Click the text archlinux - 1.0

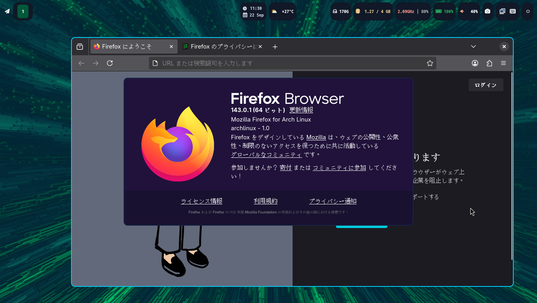click(x=250, y=128)
